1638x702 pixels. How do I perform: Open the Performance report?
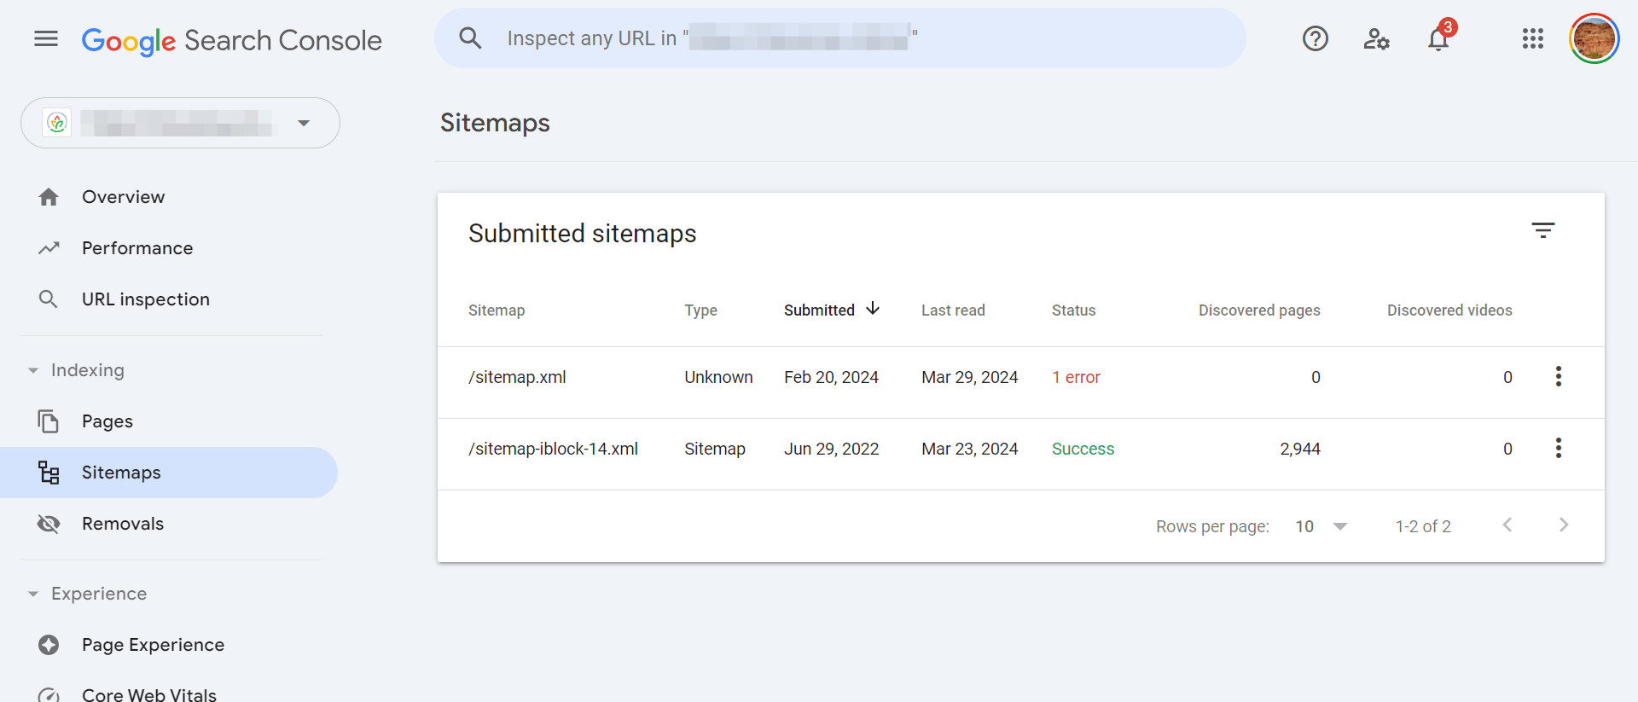click(x=136, y=248)
